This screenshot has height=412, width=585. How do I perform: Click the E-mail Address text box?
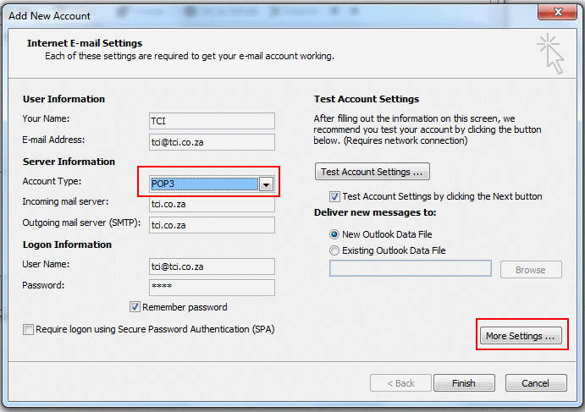pyautogui.click(x=212, y=142)
